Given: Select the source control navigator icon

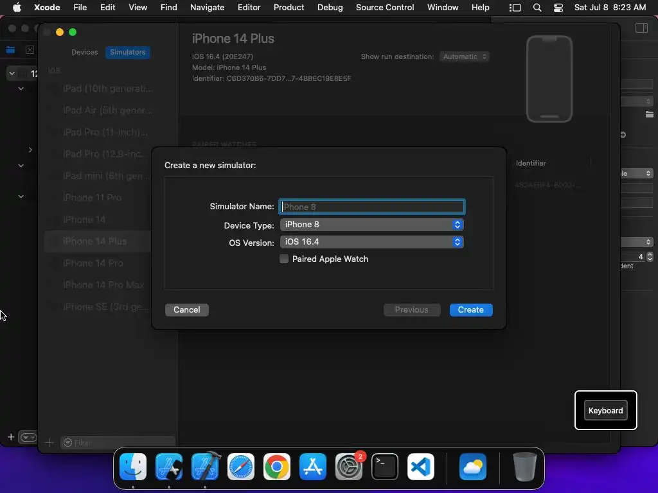Looking at the screenshot, I should click(30, 50).
